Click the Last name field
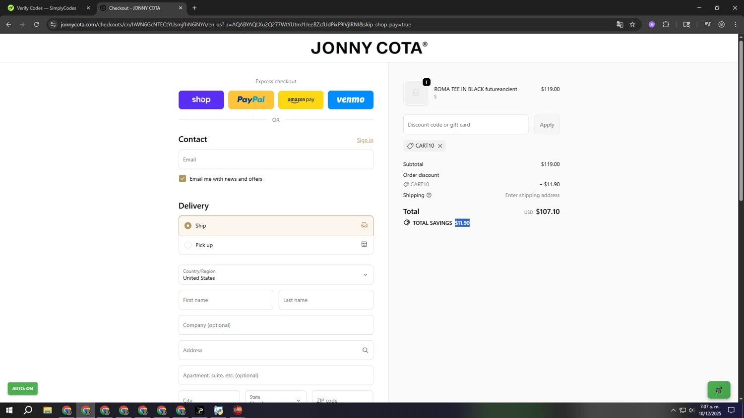Viewport: 744px width, 418px height. [x=326, y=300]
